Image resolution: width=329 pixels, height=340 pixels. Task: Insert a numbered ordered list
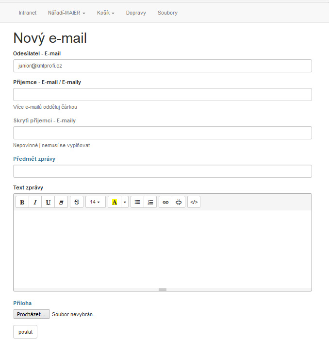coord(150,202)
